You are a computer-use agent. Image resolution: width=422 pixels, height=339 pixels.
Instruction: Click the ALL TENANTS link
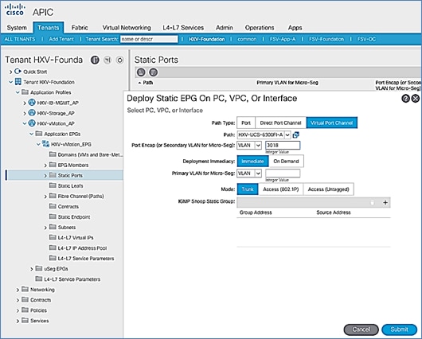tap(20, 39)
